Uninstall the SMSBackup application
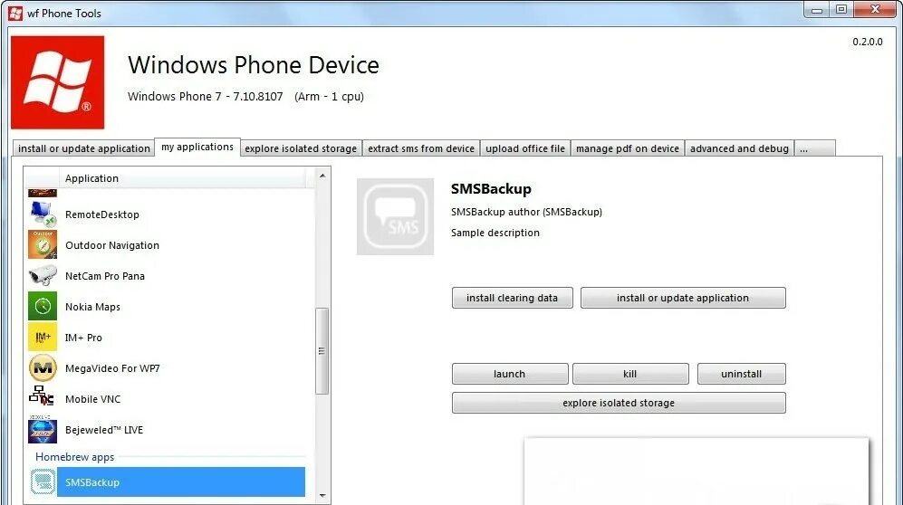Image resolution: width=903 pixels, height=505 pixels. click(741, 374)
